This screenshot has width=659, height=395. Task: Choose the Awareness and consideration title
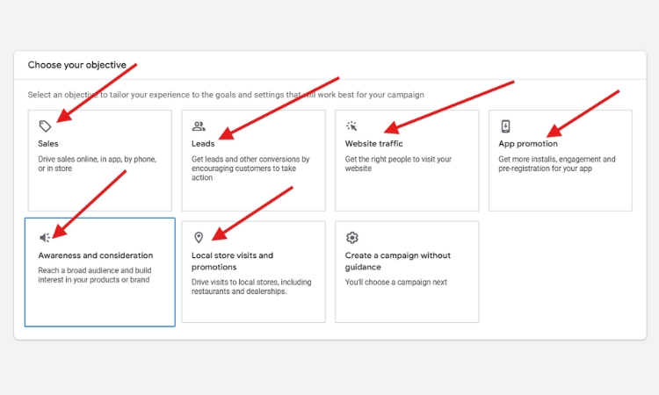[95, 255]
